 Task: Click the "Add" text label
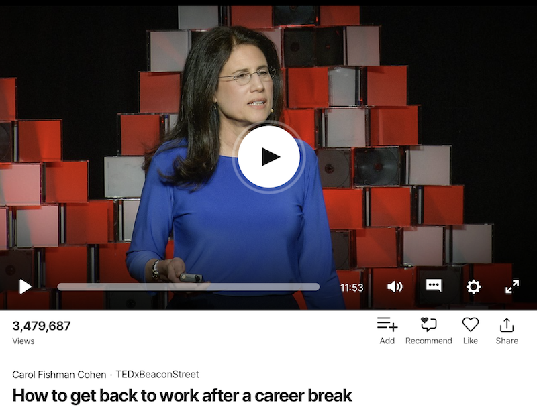(387, 341)
